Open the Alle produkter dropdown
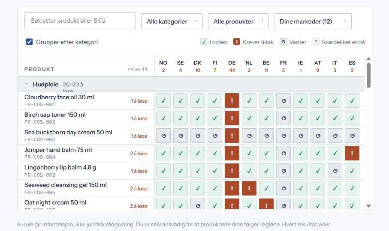This screenshot has height=231, width=389. pyautogui.click(x=238, y=21)
